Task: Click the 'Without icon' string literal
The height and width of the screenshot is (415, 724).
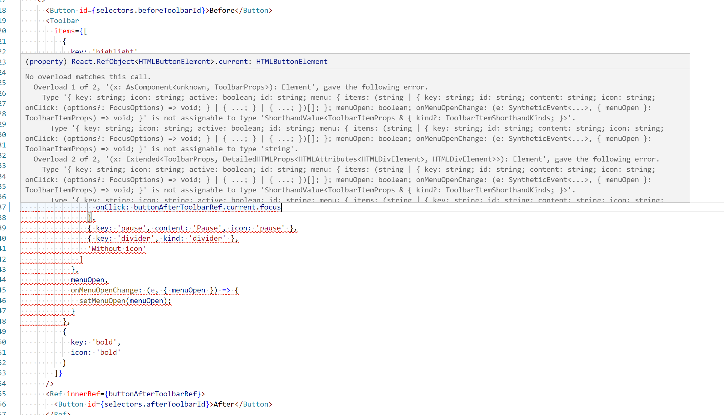Action: click(x=117, y=249)
